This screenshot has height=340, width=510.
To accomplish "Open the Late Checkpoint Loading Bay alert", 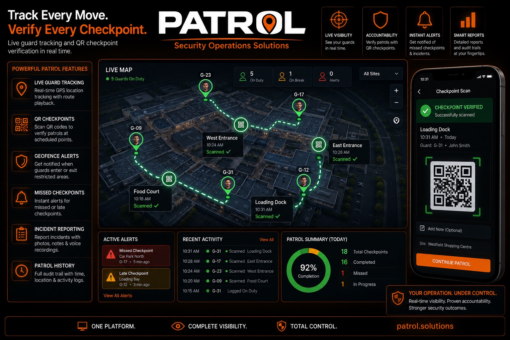I will [136, 279].
